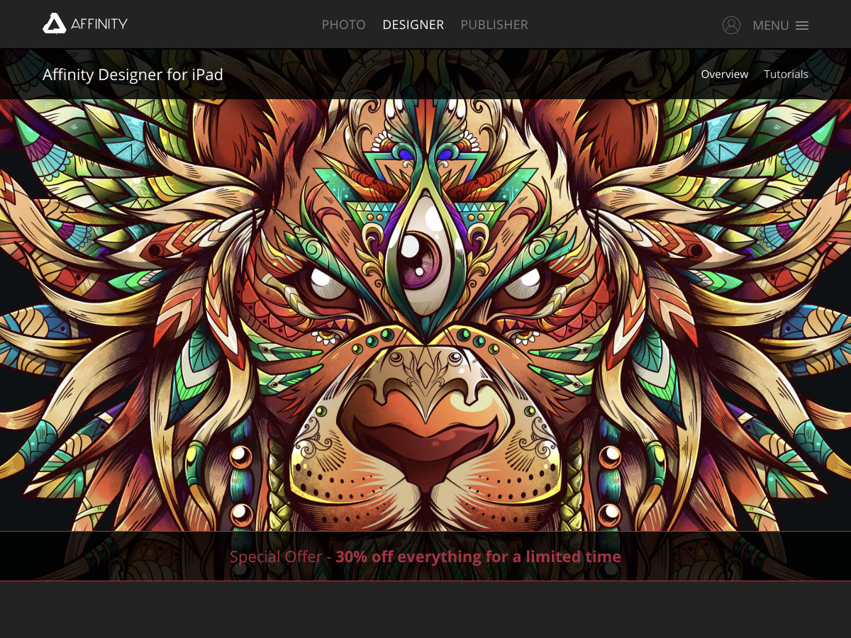Click the hamburger menu lines icon
The height and width of the screenshot is (638, 851).
point(802,26)
